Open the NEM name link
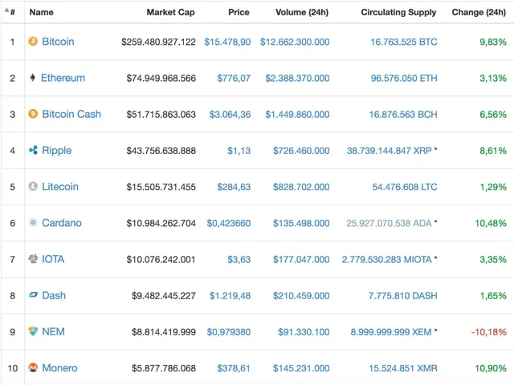 53,331
